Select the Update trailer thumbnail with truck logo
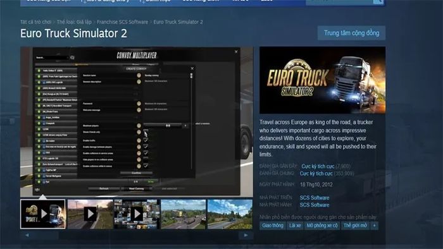 (x=43, y=214)
